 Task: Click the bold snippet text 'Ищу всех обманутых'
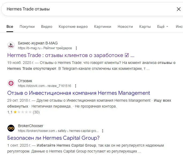coord(89,103)
